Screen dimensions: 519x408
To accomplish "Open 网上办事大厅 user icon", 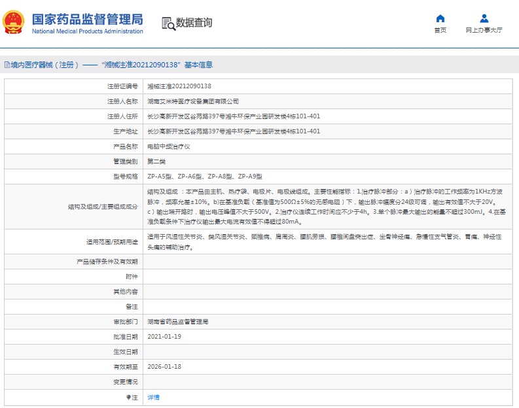I will click(484, 18).
